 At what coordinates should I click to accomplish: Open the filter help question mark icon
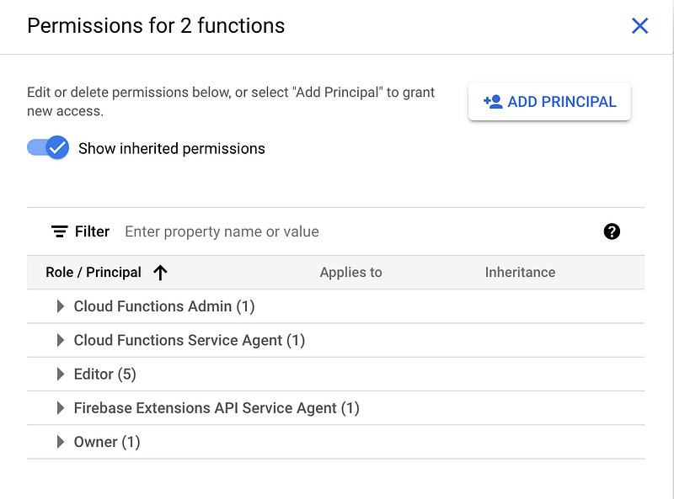tap(612, 231)
